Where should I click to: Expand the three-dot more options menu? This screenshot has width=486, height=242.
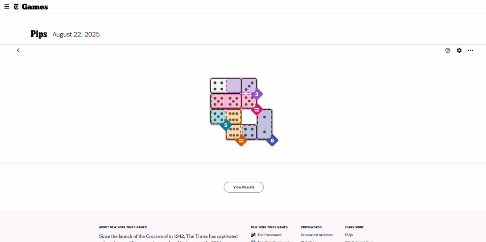point(470,50)
